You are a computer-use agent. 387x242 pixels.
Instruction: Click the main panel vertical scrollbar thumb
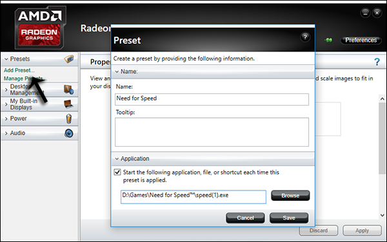click(x=382, y=138)
